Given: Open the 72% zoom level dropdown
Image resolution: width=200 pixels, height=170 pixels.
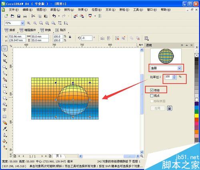Looking at the screenshot, I should 22,23.
